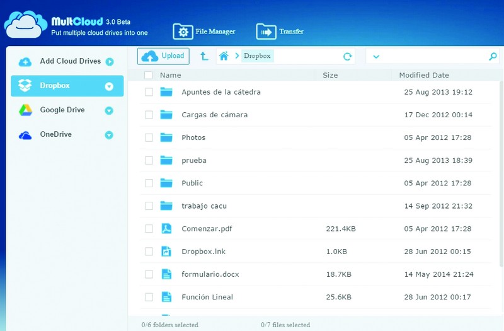504x331 pixels.
Task: Open the Apuntes de la cátedra folder
Action: coord(221,92)
